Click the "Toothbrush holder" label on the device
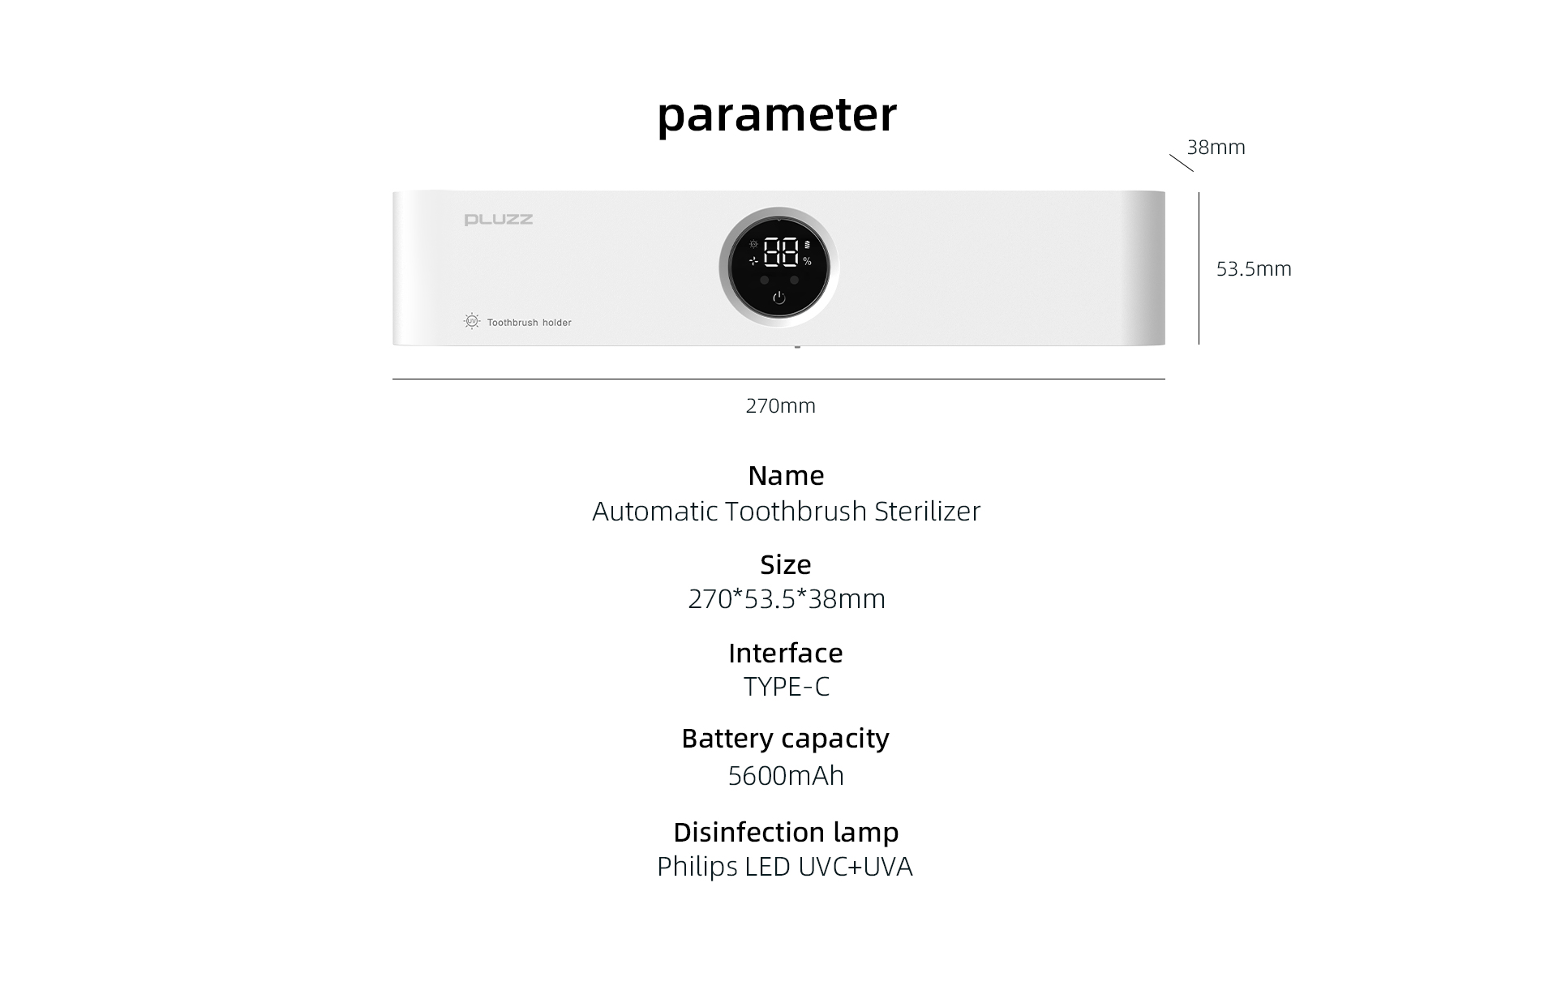The height and width of the screenshot is (990, 1557). click(529, 323)
